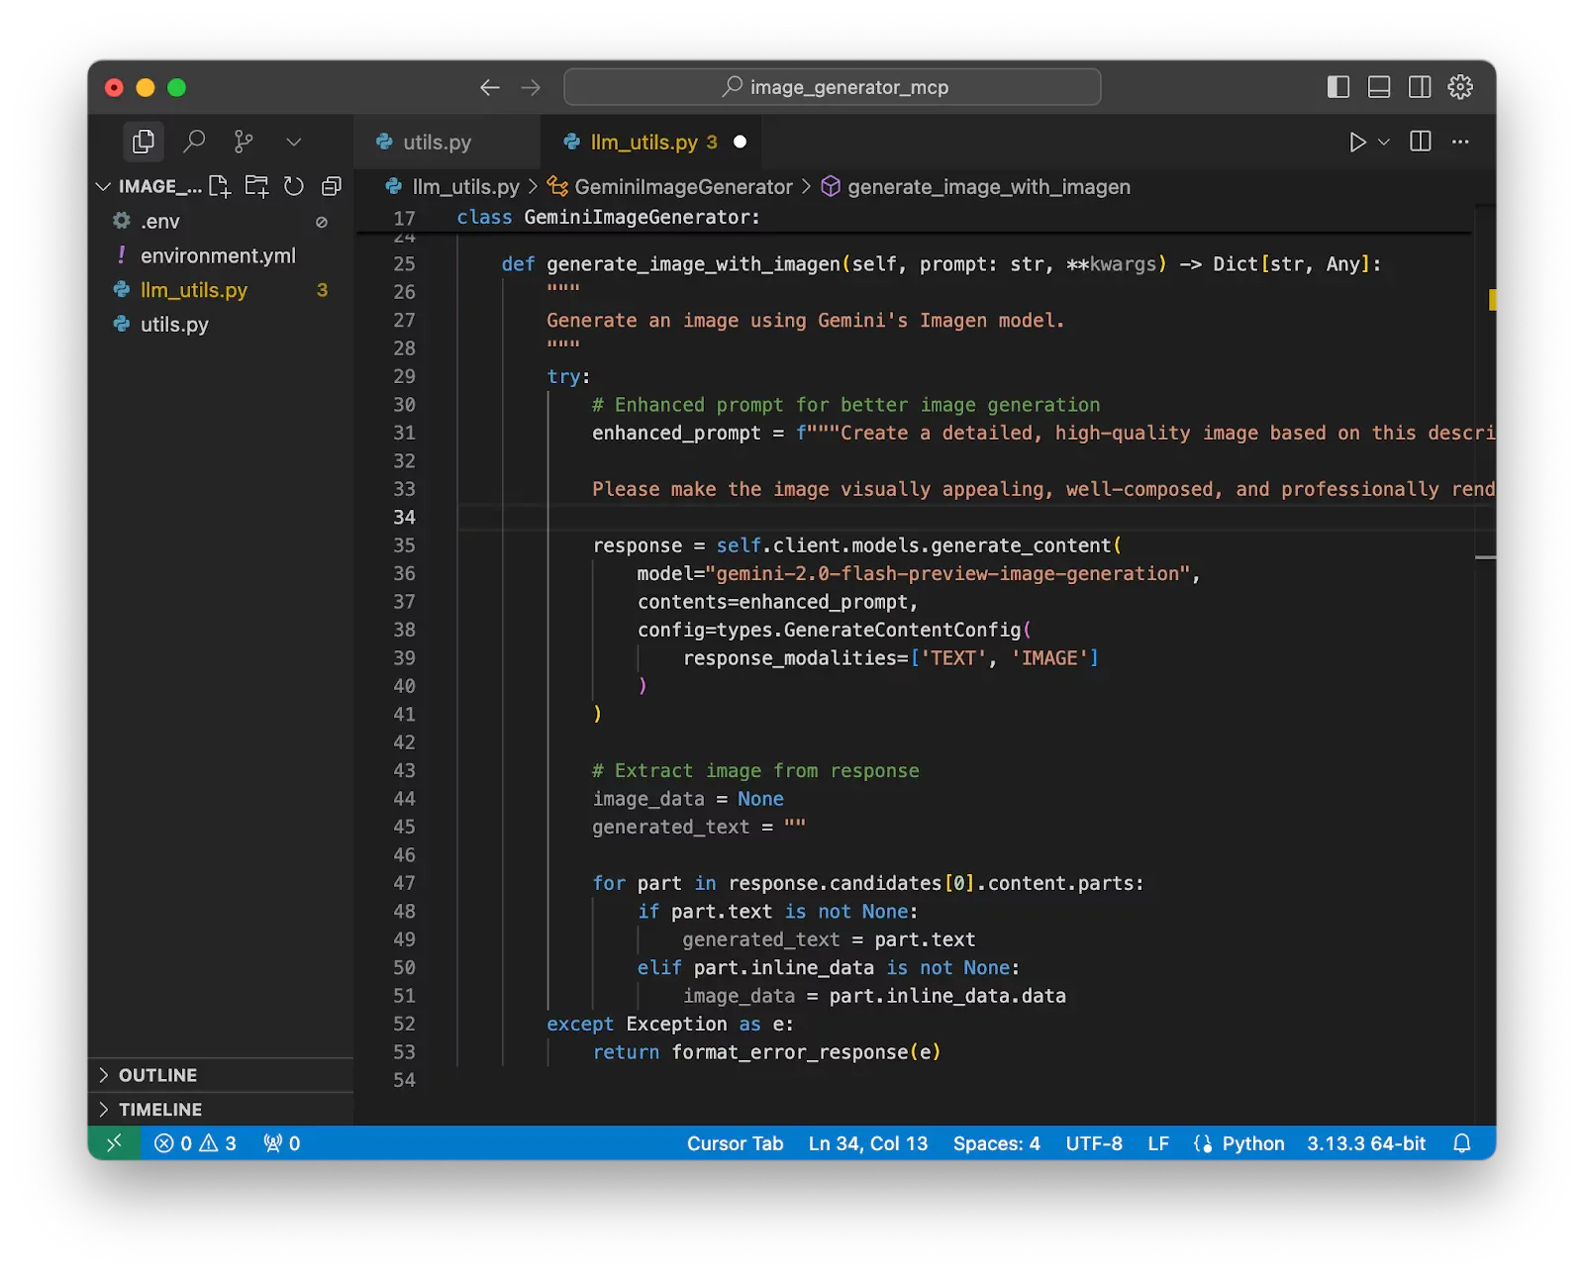1584x1276 pixels.
Task: Show errors and warnings problems panel
Action: point(195,1143)
